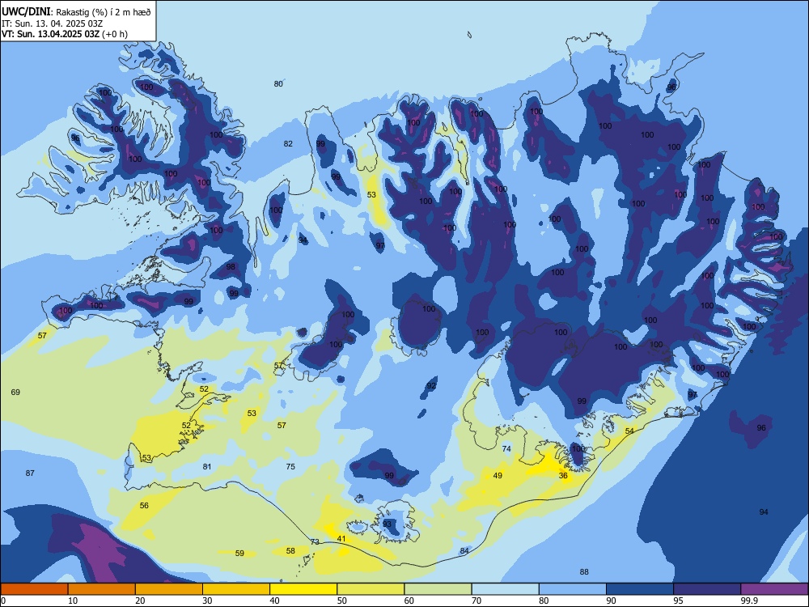The image size is (809, 607).
Task: Select the 90–95 dark blue legend swatch
Action: [x=640, y=589]
